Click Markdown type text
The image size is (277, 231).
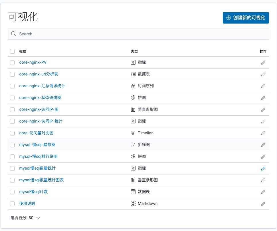point(148,203)
